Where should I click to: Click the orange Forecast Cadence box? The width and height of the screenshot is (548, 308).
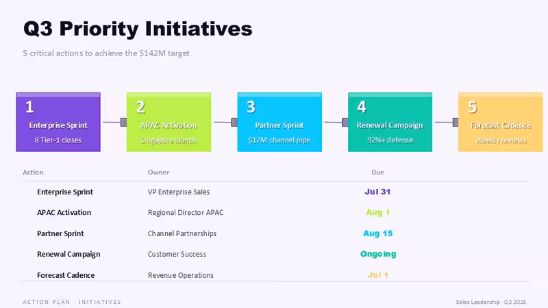[501, 122]
